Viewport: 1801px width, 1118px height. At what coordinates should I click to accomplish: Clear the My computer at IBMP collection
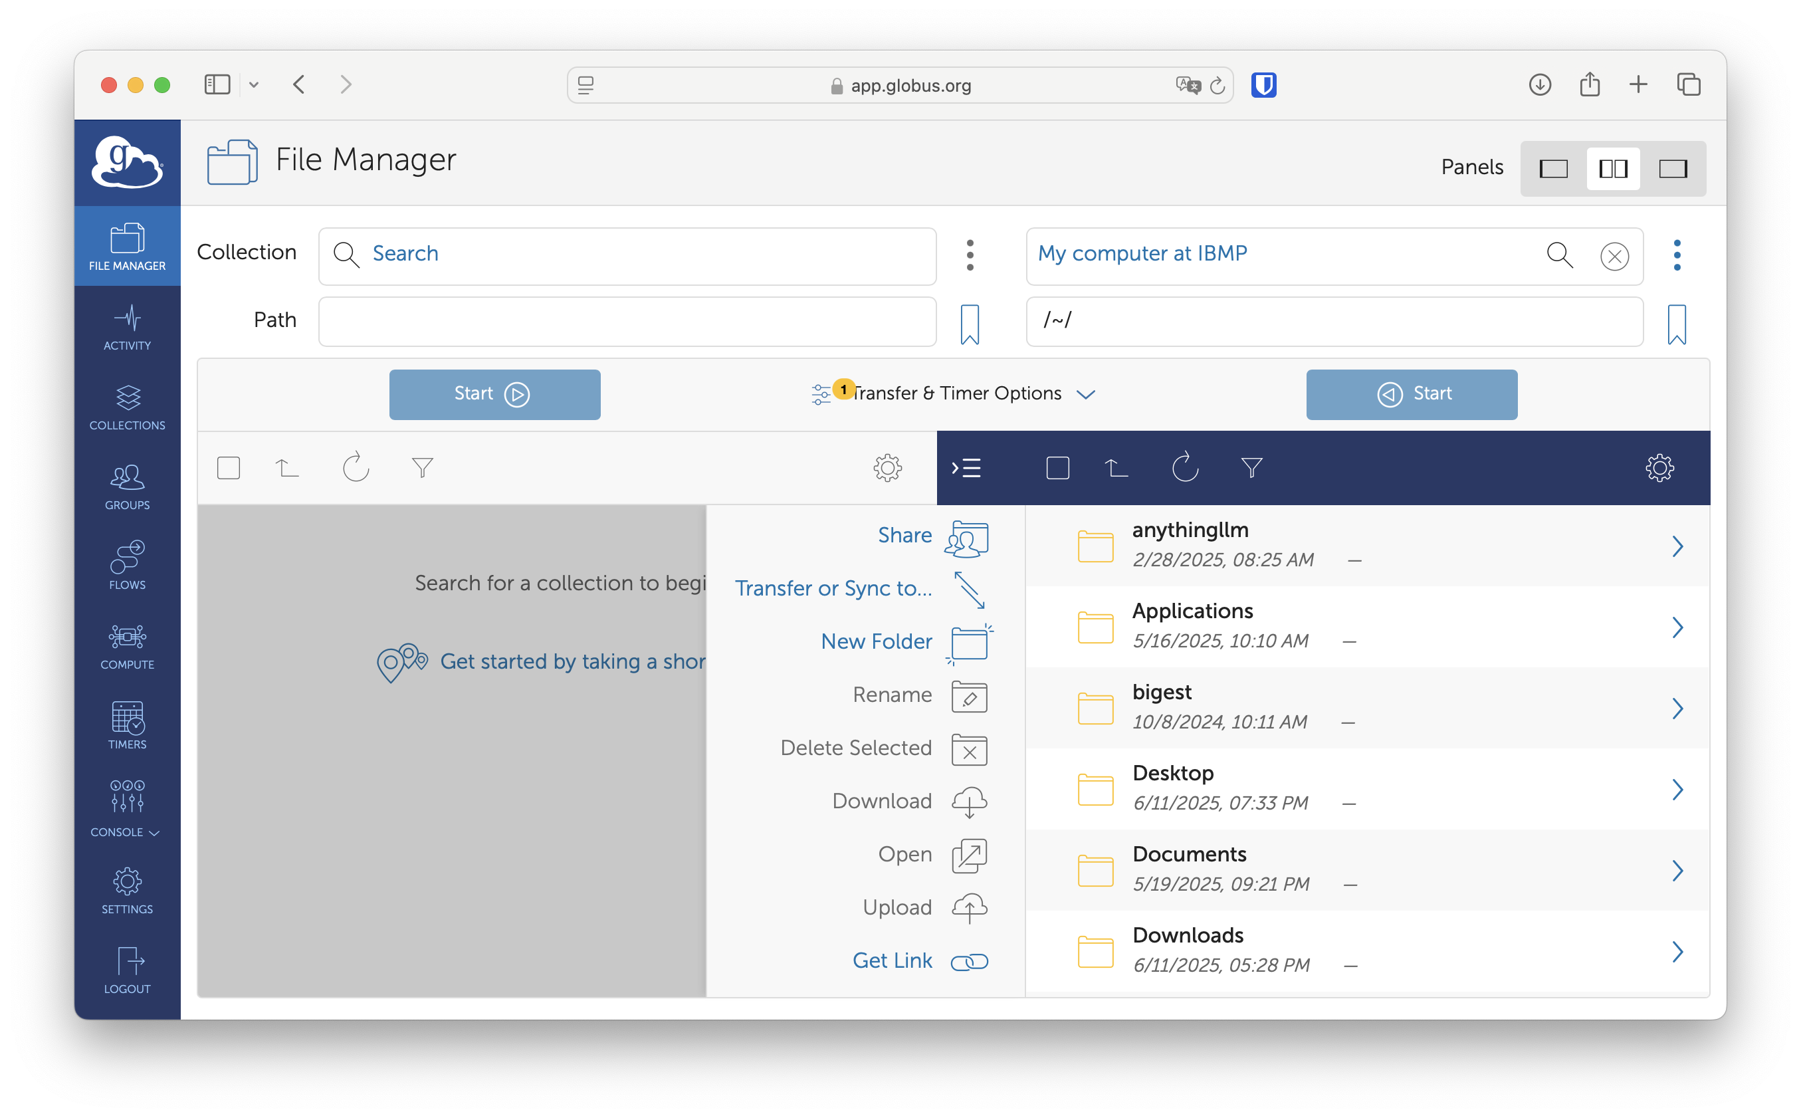pos(1614,257)
